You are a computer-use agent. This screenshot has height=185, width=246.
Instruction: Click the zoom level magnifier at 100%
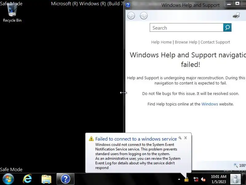[x=236, y=165]
